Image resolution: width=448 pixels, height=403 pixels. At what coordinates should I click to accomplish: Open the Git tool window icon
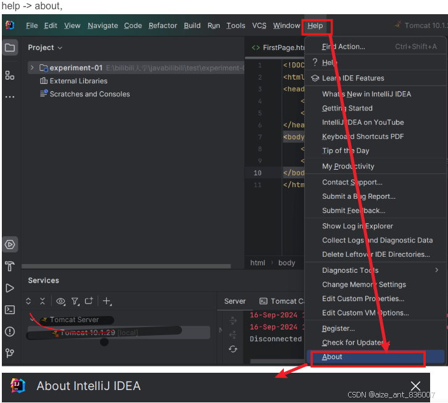[x=10, y=353]
